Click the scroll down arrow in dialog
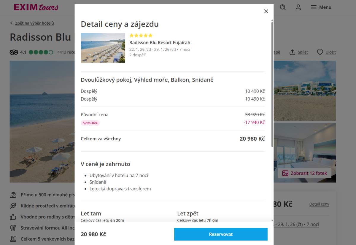This screenshot has width=356, height=245. 272,220
